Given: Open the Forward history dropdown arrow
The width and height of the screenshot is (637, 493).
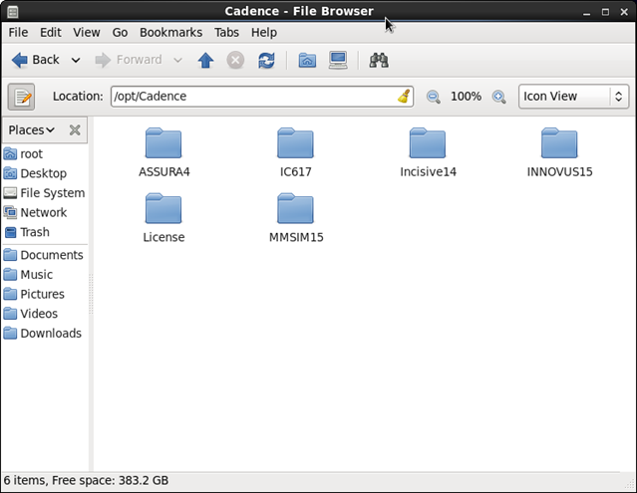Looking at the screenshot, I should click(177, 61).
